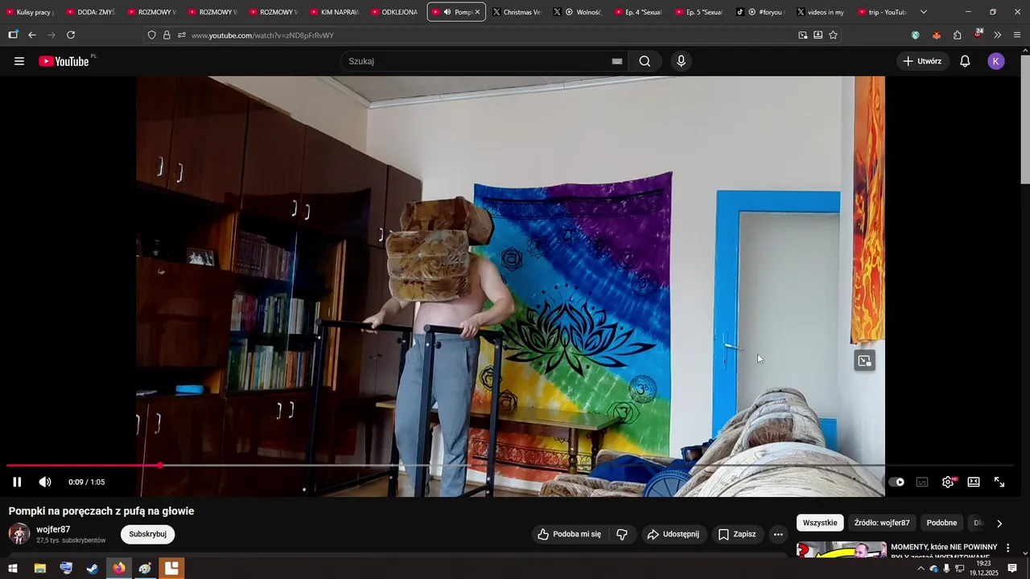The width and height of the screenshot is (1030, 579).
Task: Click the search magnifier button
Action: coord(645,61)
